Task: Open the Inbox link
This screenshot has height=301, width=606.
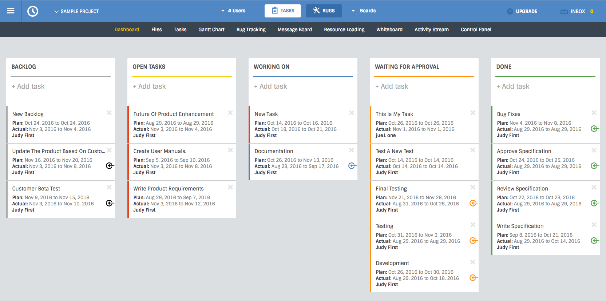Action: 578,12
